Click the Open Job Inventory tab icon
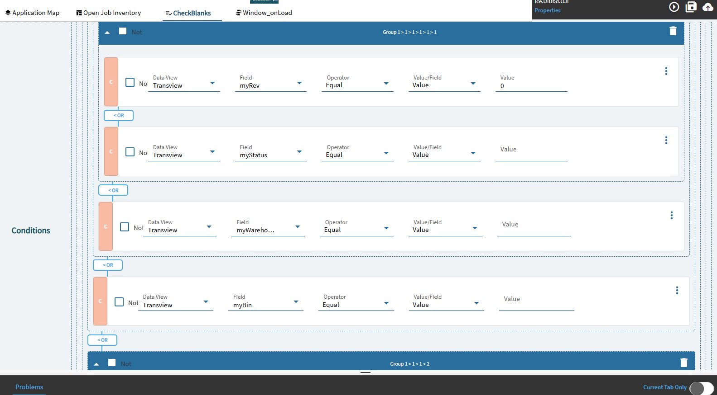This screenshot has height=395, width=717. 79,13
